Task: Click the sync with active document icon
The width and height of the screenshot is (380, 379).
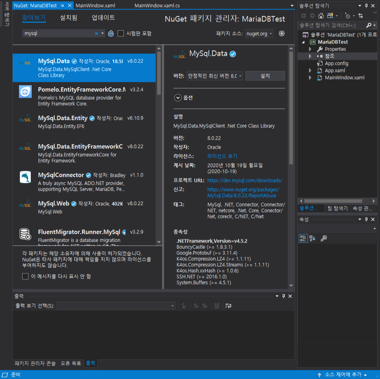Action: coord(361,16)
